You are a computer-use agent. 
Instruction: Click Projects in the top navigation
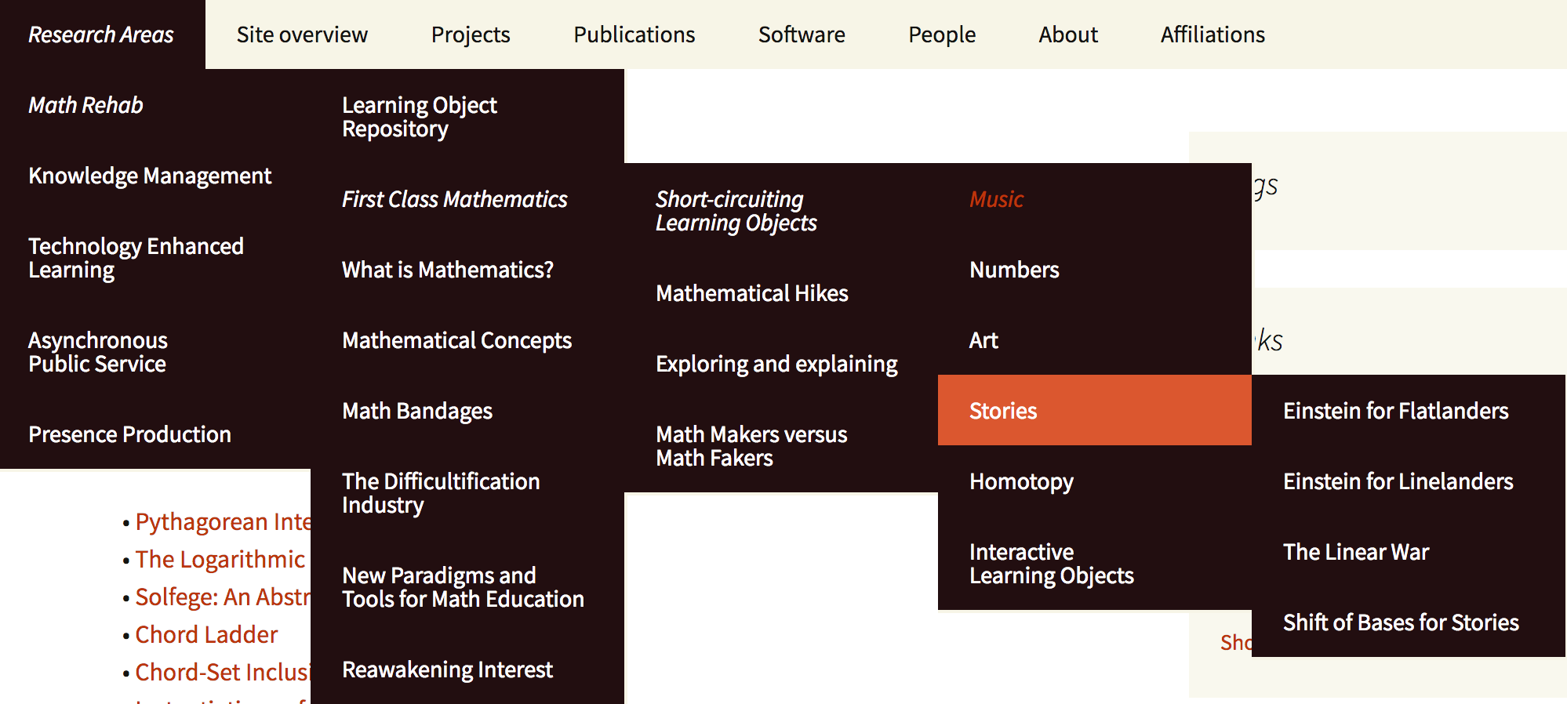coord(471,34)
